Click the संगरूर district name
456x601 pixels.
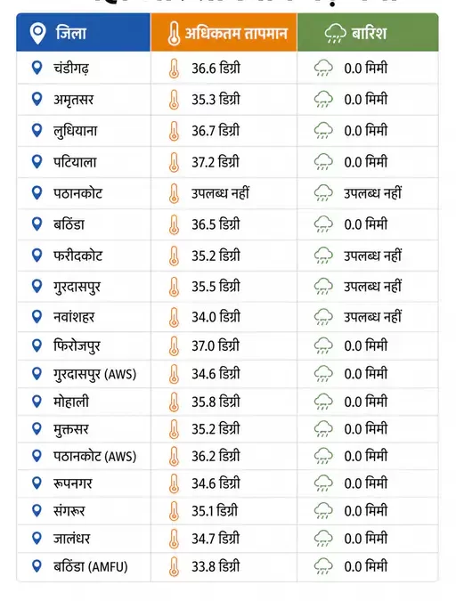[69, 510]
